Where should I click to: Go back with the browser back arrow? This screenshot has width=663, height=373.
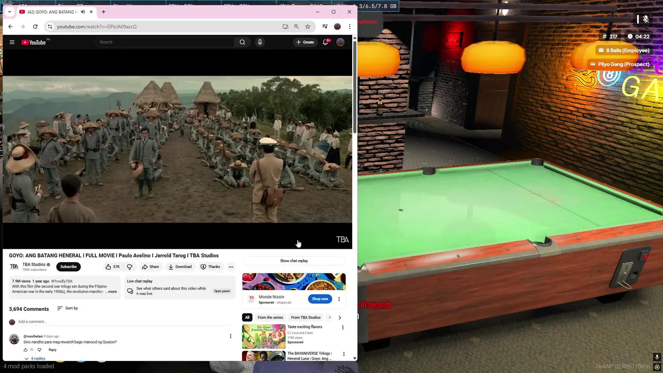pos(10,26)
